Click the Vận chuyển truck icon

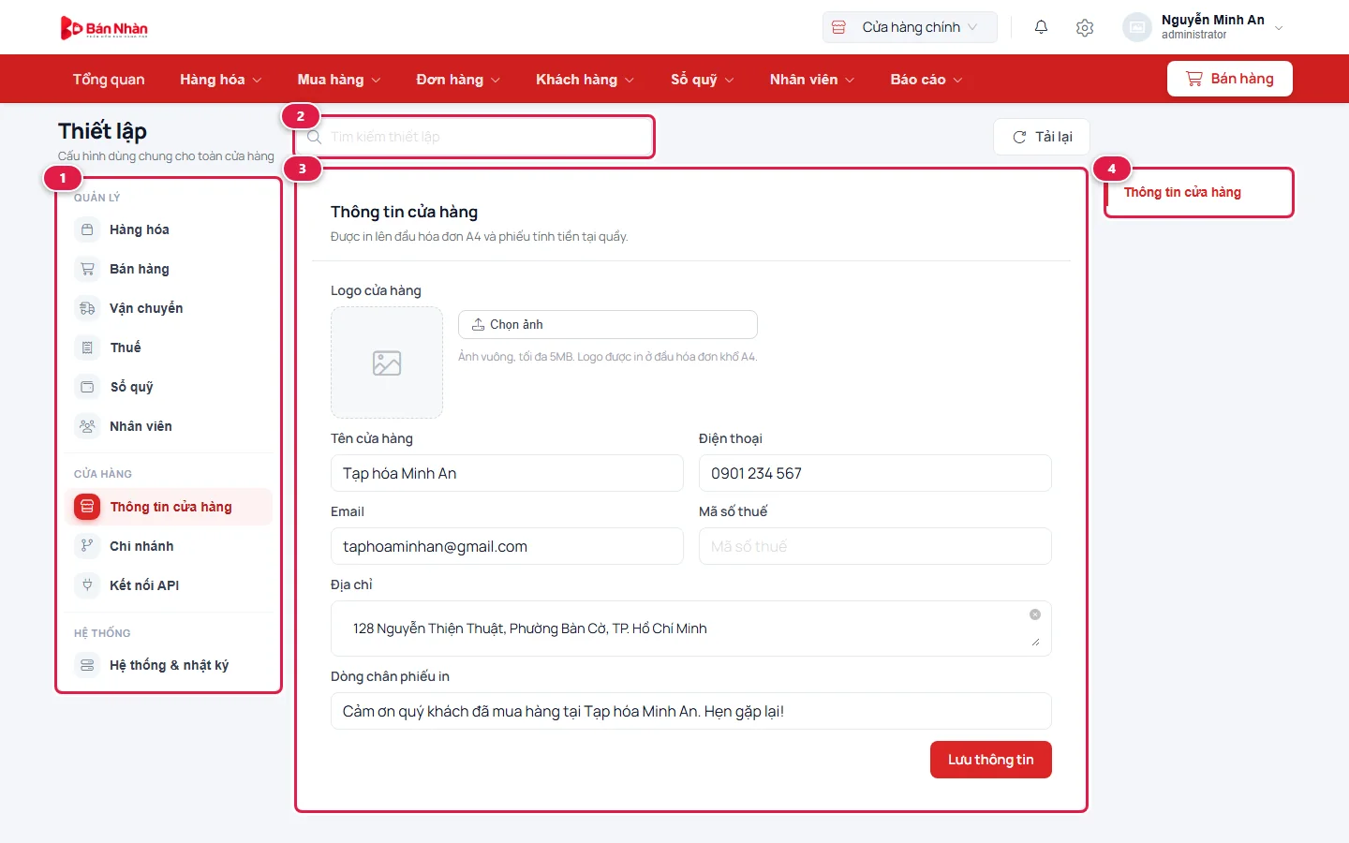[87, 308]
